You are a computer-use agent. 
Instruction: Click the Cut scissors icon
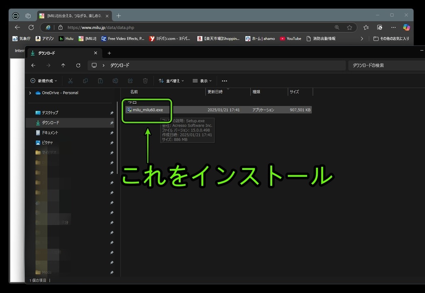tap(70, 81)
